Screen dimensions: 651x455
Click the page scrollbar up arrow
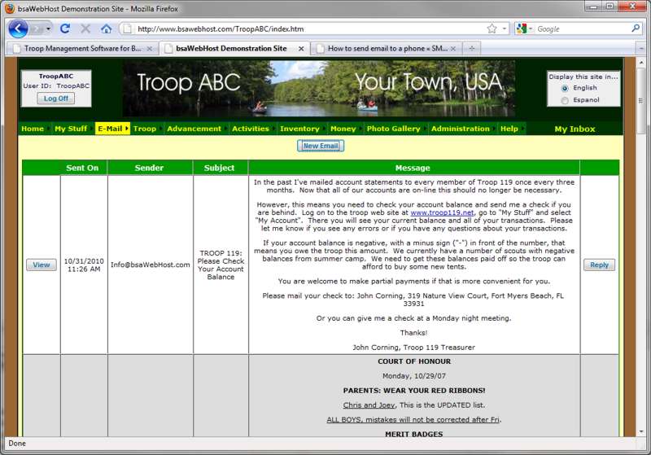(x=641, y=63)
